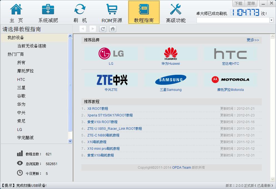Click the 完成扫描USB设备 status message
276x189 pixels.
[31, 185]
